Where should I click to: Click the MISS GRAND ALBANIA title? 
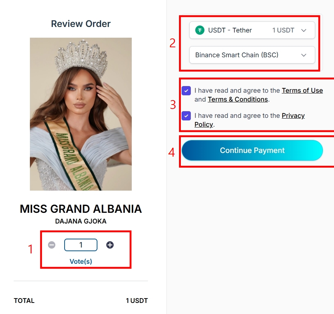click(81, 209)
